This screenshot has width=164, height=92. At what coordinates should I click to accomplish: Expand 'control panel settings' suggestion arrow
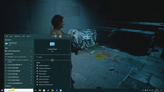click(31, 71)
